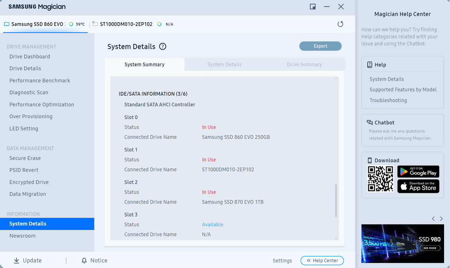Click the 'ST1000DM010-2EP102' connected drive name in Slot 1
The image size is (450, 268).
coord(228,170)
